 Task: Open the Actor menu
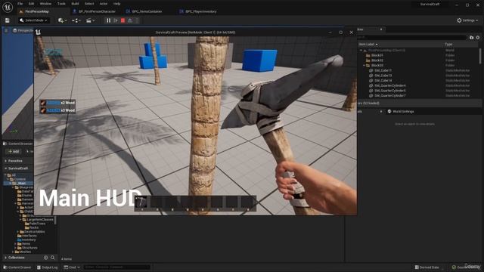pyautogui.click(x=104, y=4)
